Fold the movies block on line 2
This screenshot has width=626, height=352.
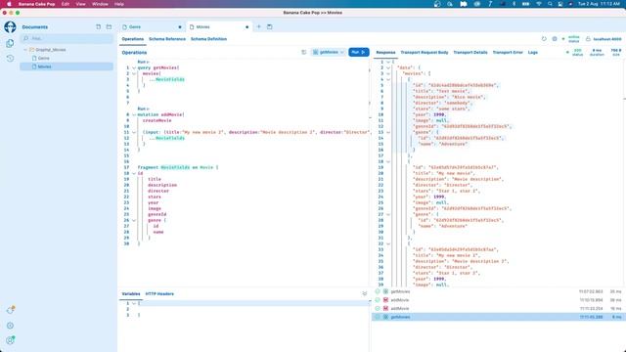coord(134,74)
